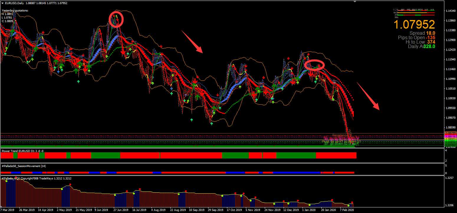Click the 'Pivot: go up R1 or down S1' label
This screenshot has width=457, height=213.
point(341,142)
